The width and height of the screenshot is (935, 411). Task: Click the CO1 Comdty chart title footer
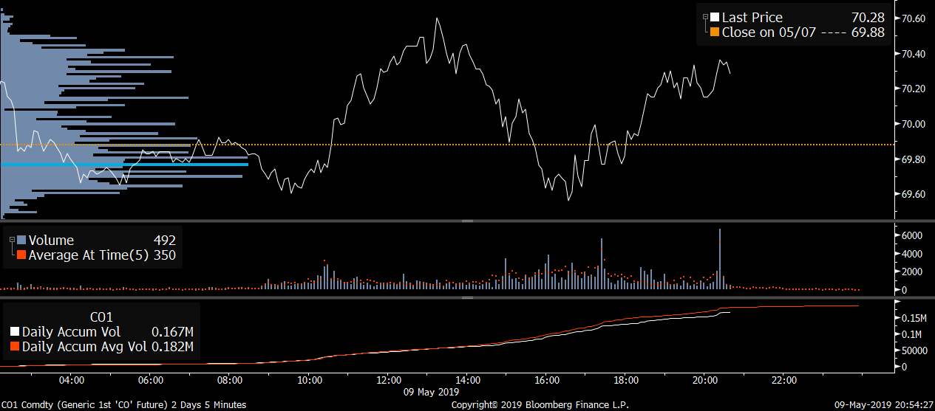(x=123, y=405)
